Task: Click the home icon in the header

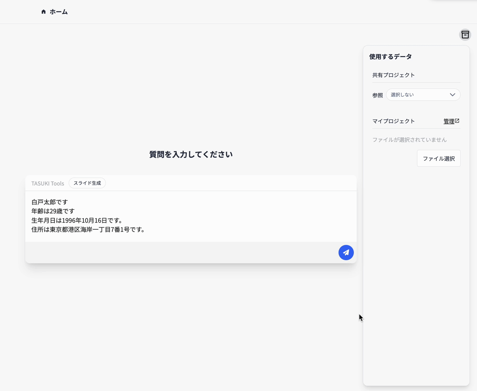Action: 43,12
